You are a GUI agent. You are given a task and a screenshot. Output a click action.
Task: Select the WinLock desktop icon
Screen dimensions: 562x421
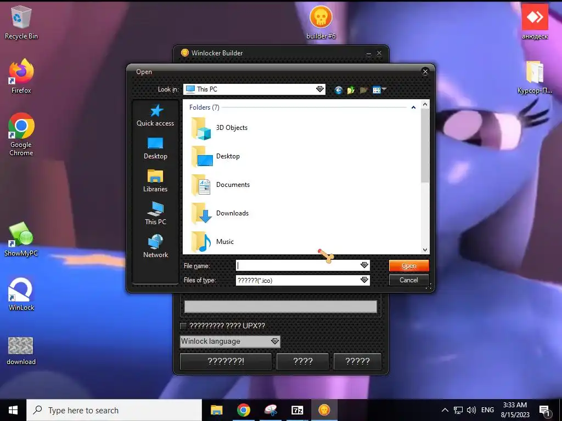[x=21, y=294]
